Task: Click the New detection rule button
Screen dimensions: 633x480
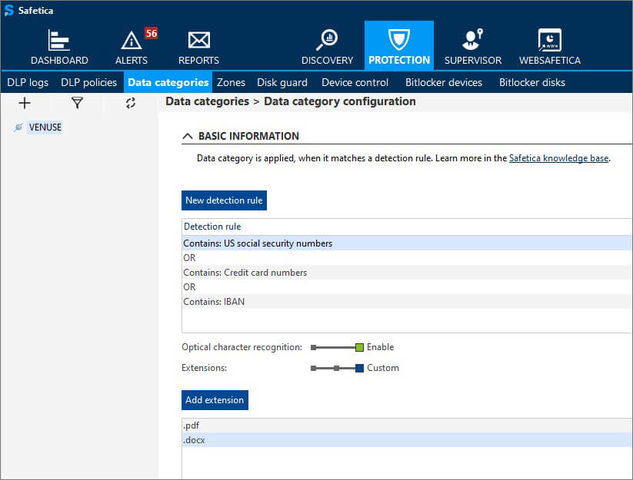Action: [x=224, y=200]
